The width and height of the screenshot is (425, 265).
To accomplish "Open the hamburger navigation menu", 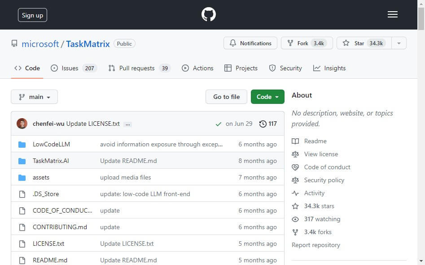I will (393, 14).
